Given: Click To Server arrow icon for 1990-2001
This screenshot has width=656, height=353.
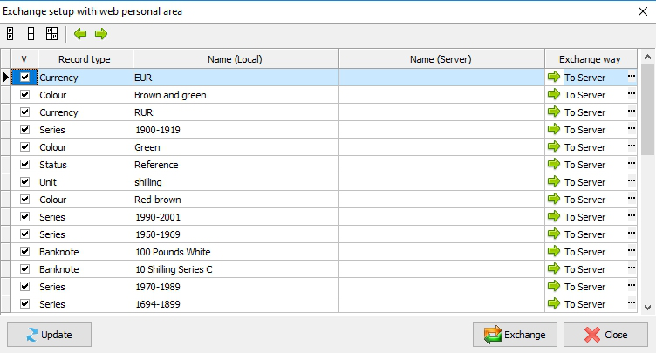Looking at the screenshot, I should [x=554, y=217].
